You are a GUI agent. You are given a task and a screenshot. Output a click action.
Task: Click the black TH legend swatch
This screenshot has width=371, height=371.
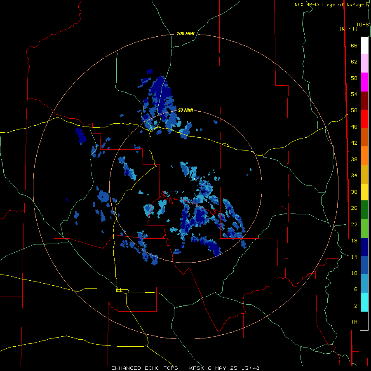click(x=364, y=321)
